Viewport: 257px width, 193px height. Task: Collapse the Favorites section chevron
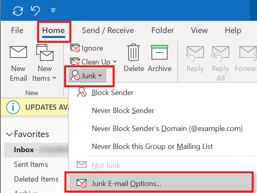[9, 134]
